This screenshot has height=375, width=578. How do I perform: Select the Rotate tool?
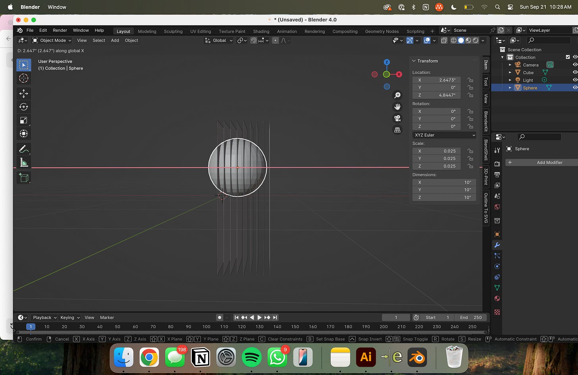(x=23, y=107)
